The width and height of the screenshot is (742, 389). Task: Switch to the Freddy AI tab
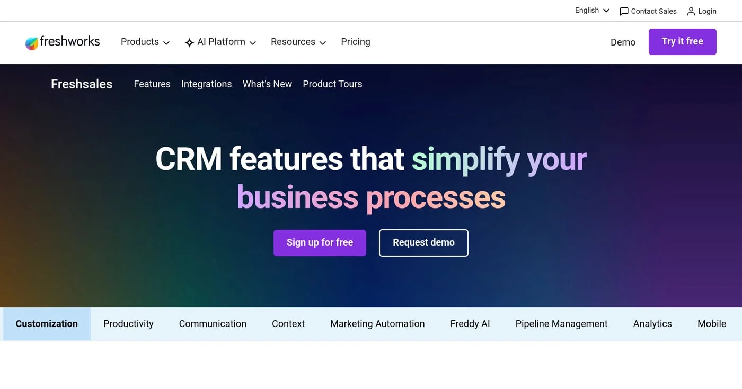(470, 324)
